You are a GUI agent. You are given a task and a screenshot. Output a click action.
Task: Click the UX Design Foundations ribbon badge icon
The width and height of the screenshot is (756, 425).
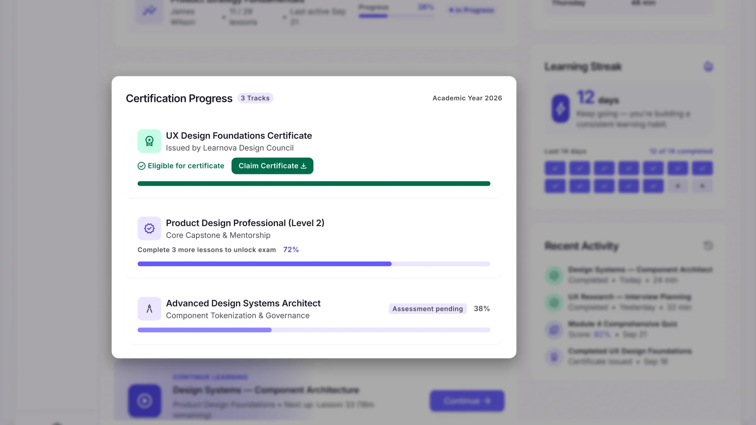tap(149, 141)
